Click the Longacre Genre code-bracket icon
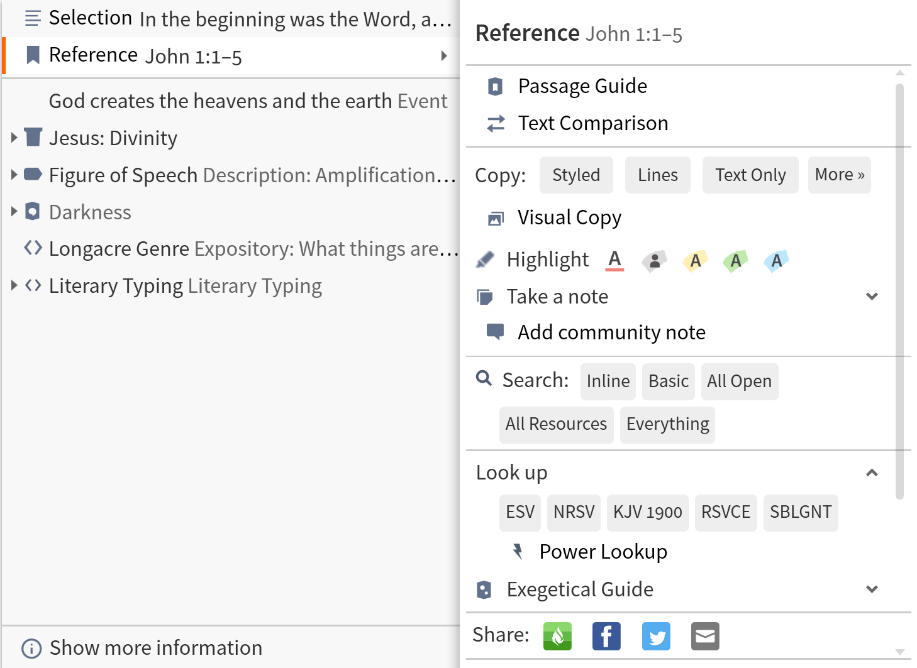This screenshot has height=668, width=917. (x=33, y=248)
